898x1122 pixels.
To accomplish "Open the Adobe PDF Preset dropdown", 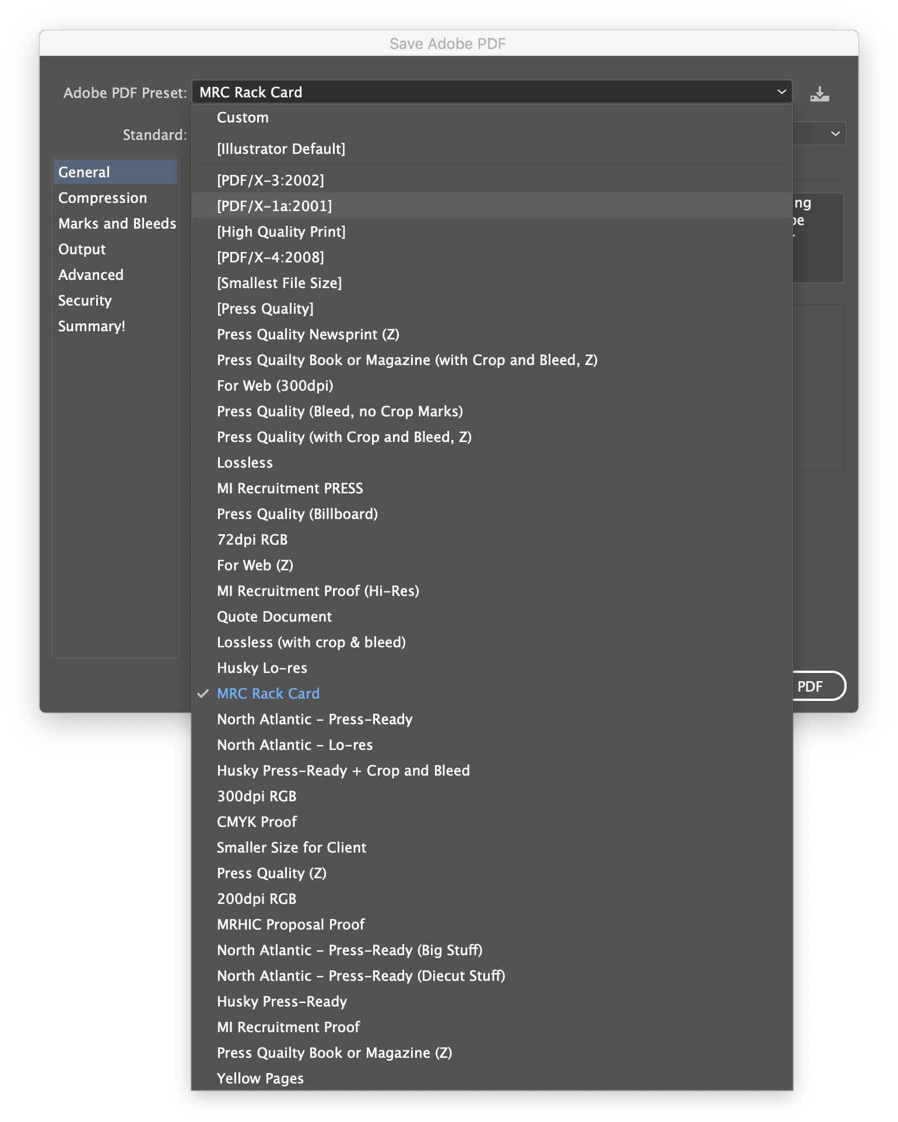I will pyautogui.click(x=492, y=92).
